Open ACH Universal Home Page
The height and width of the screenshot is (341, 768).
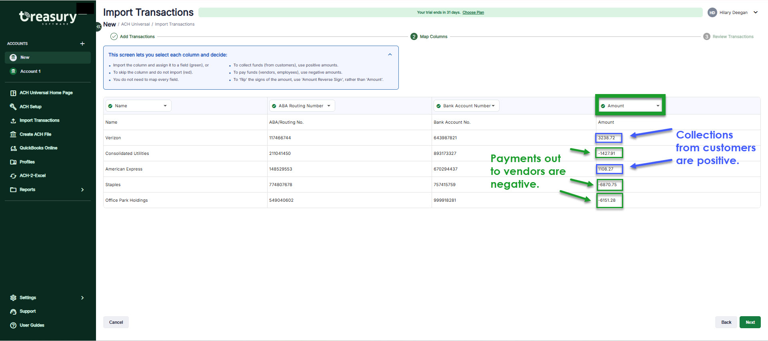coord(46,93)
